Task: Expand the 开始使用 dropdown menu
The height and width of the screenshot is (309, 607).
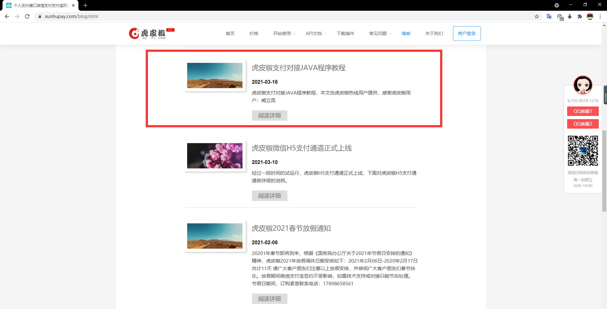Action: click(284, 33)
